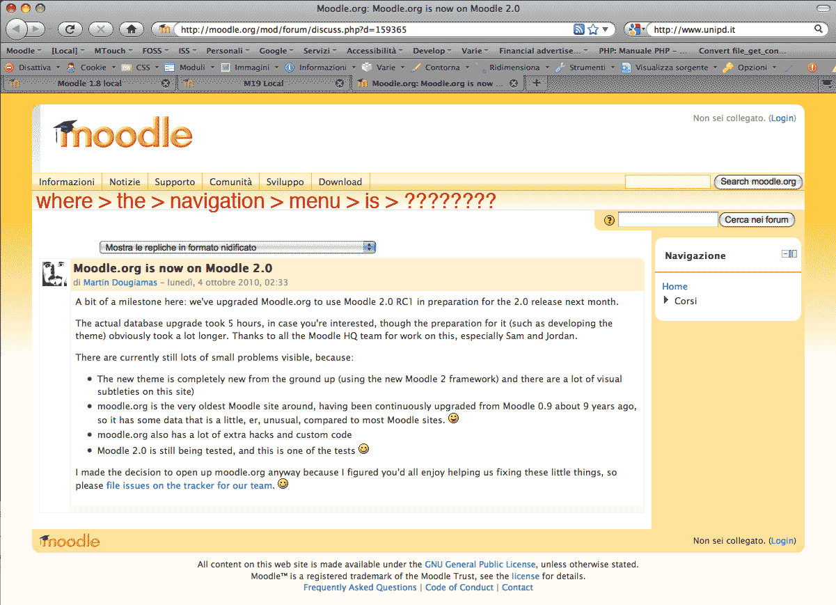Image resolution: width=836 pixels, height=605 pixels.
Task: Collapse the Navigazione block with minus icon
Action: tap(785, 254)
